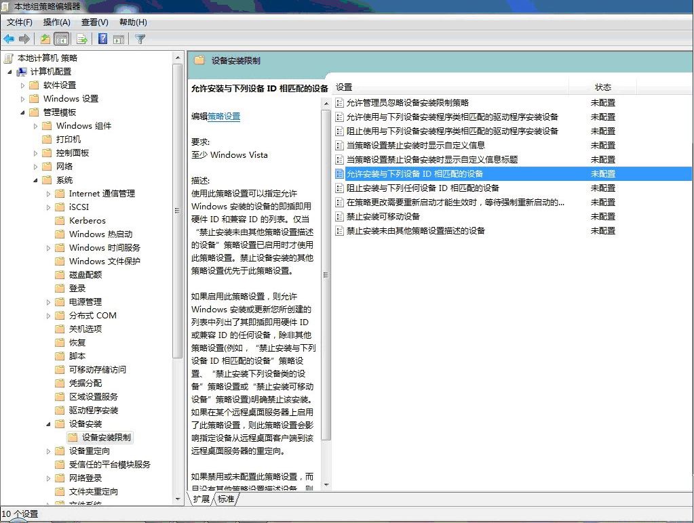The width and height of the screenshot is (694, 523).
Task: Toggle the Show/Hide console tree icon
Action: point(62,39)
